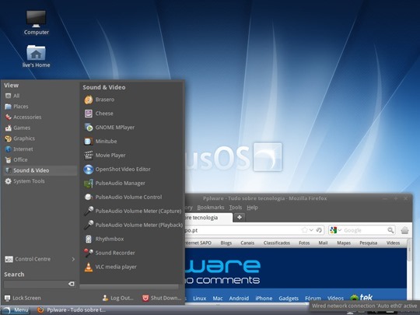Open the Computer desktop icon
This screenshot has width=420, height=315.
point(36,23)
